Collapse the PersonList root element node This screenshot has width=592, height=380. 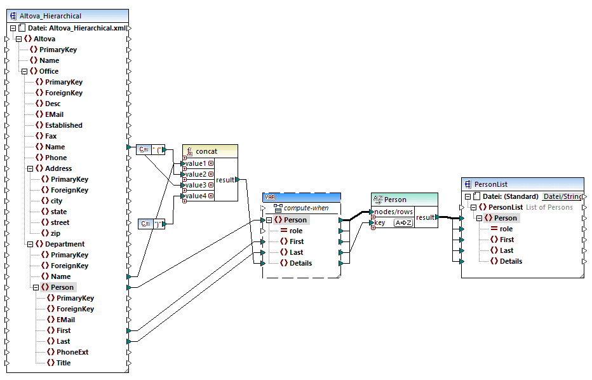474,207
